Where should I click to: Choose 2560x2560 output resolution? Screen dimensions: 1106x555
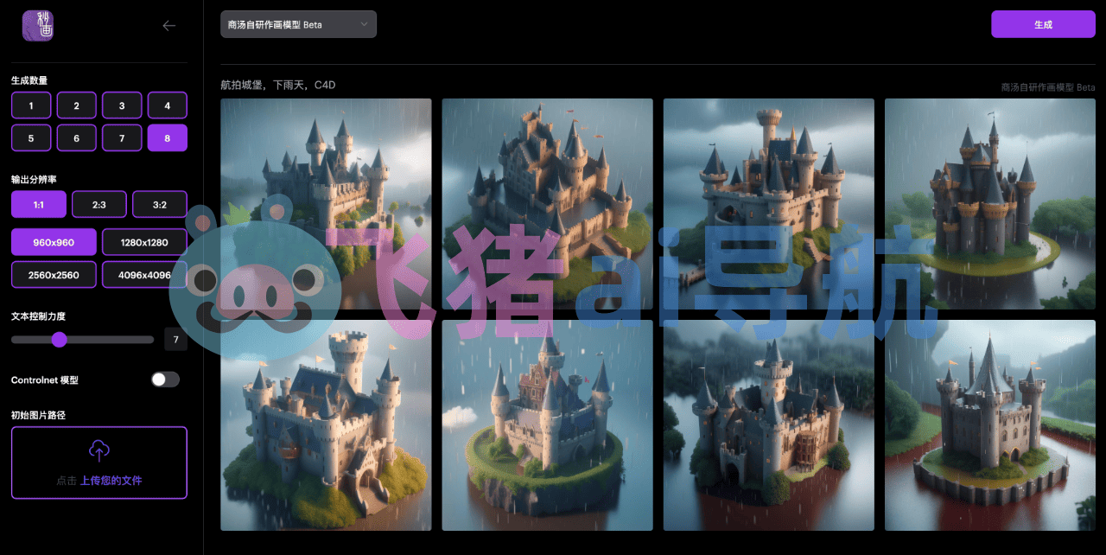(x=54, y=275)
